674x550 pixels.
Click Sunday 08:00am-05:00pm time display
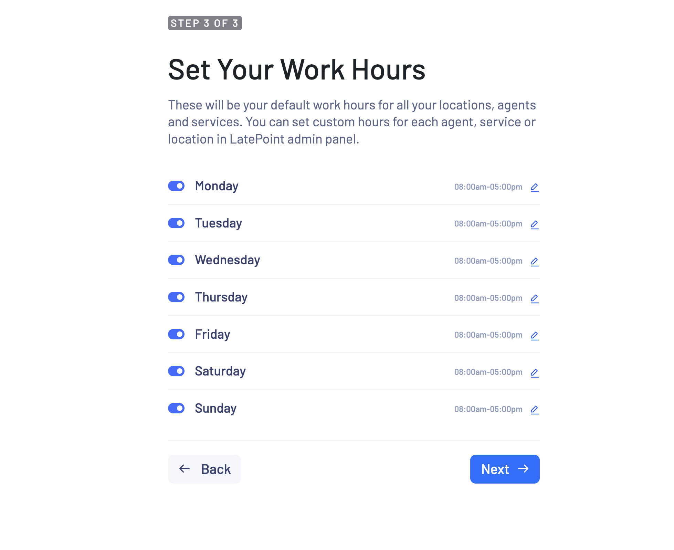[488, 409]
